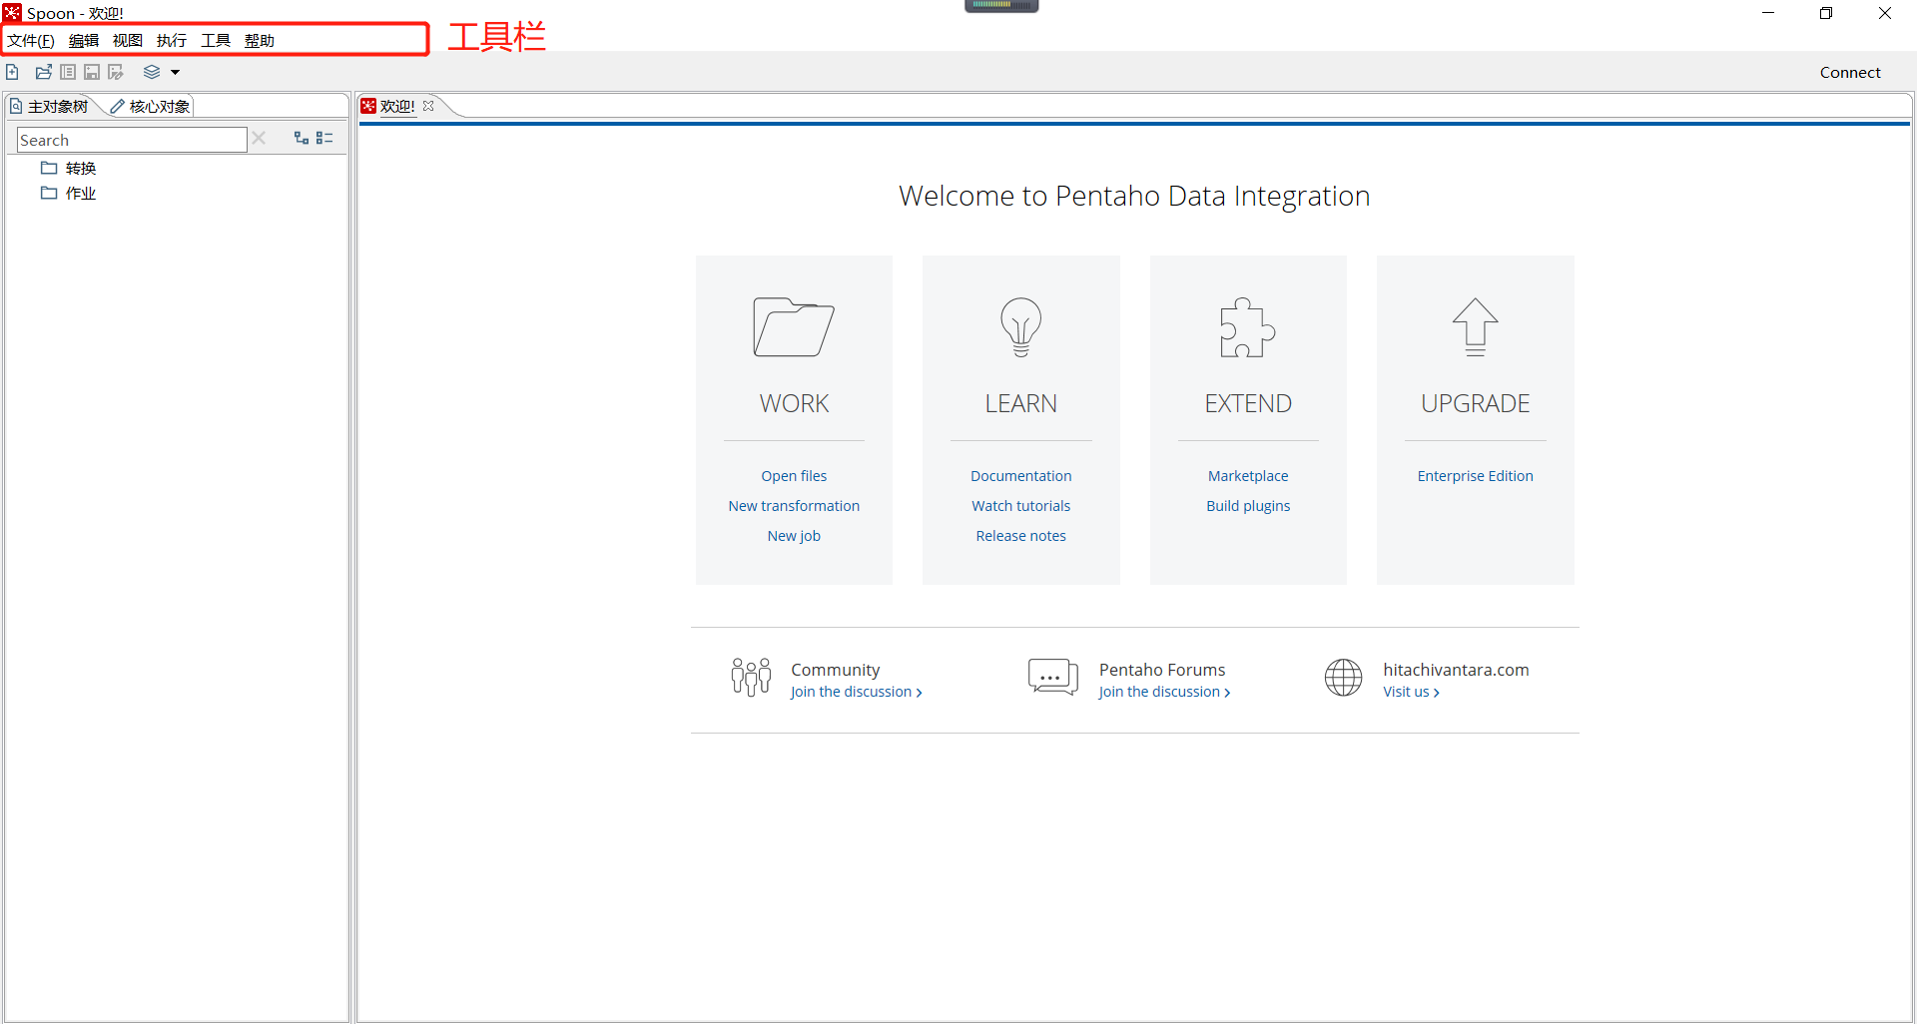Click the expand-all tree icon
The image size is (1917, 1024).
pos(301,138)
